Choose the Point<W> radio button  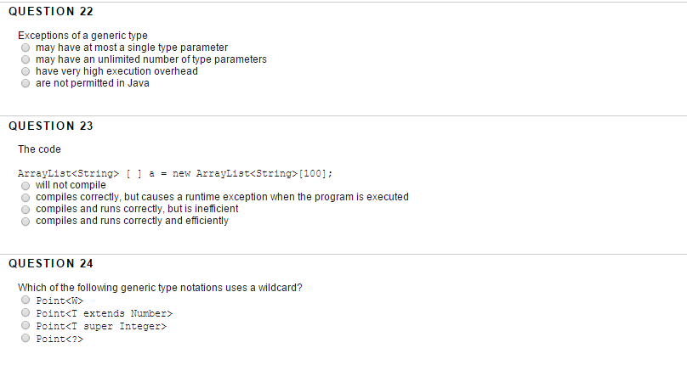(26, 300)
